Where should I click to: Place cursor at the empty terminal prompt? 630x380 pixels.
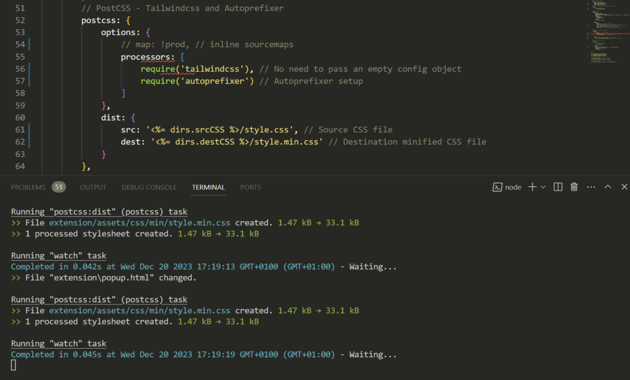point(14,364)
